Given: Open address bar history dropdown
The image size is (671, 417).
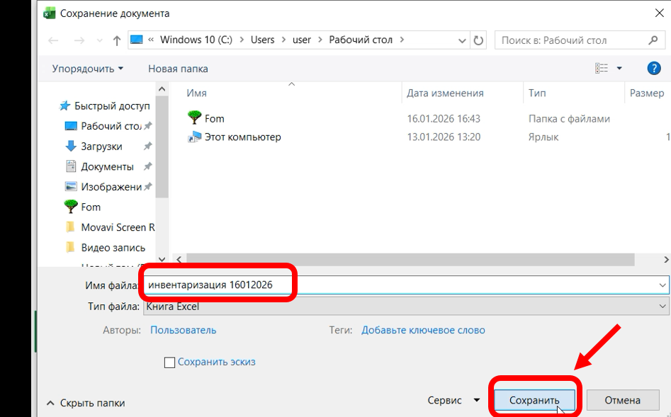Looking at the screenshot, I should 462,40.
